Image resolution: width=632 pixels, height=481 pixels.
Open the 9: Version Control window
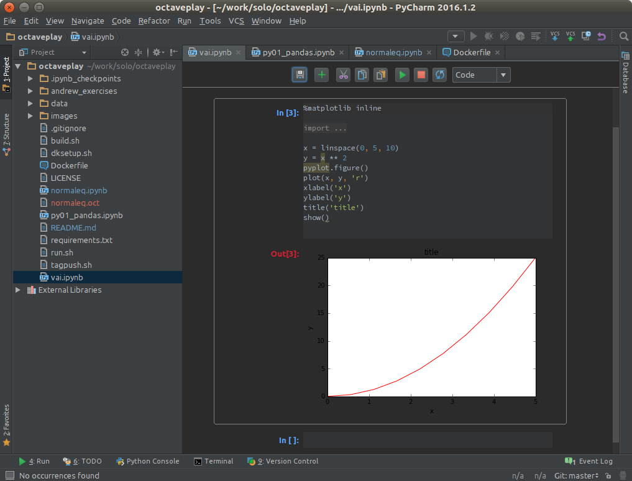pyautogui.click(x=283, y=461)
